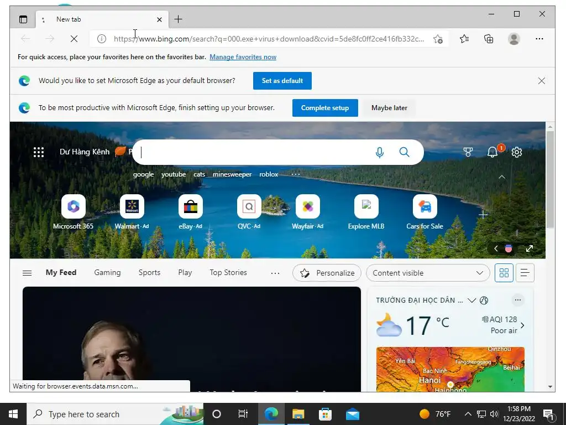
Task: Switch to Top Stories tab
Action: [x=228, y=272]
